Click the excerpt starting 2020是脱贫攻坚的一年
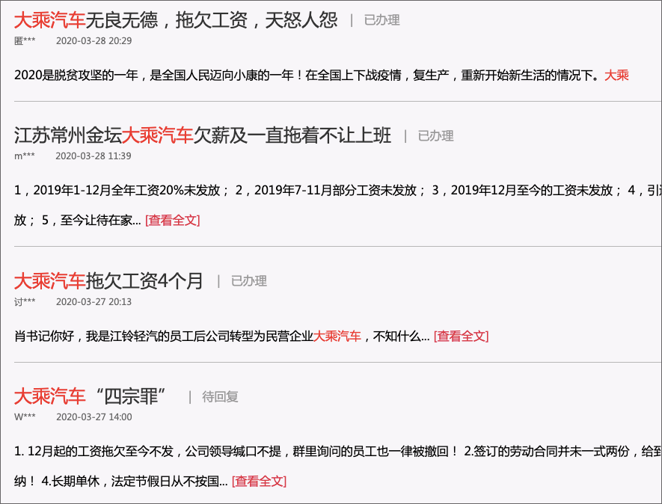662x504 pixels. [x=322, y=75]
